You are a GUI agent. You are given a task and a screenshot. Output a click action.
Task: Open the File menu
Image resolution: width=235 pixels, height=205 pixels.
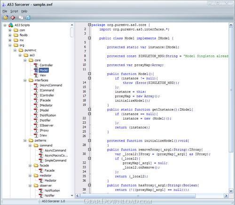pos(5,11)
